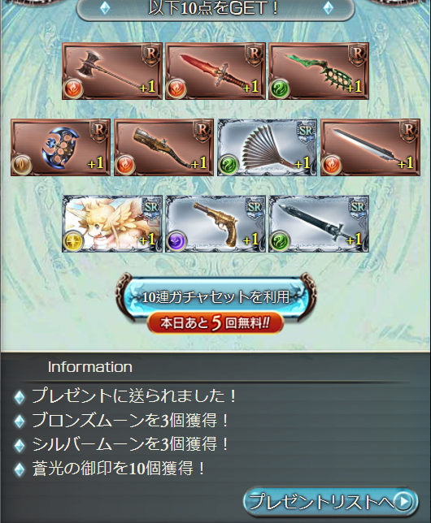Open the green harp weapon card
The width and height of the screenshot is (431, 523).
319,71
